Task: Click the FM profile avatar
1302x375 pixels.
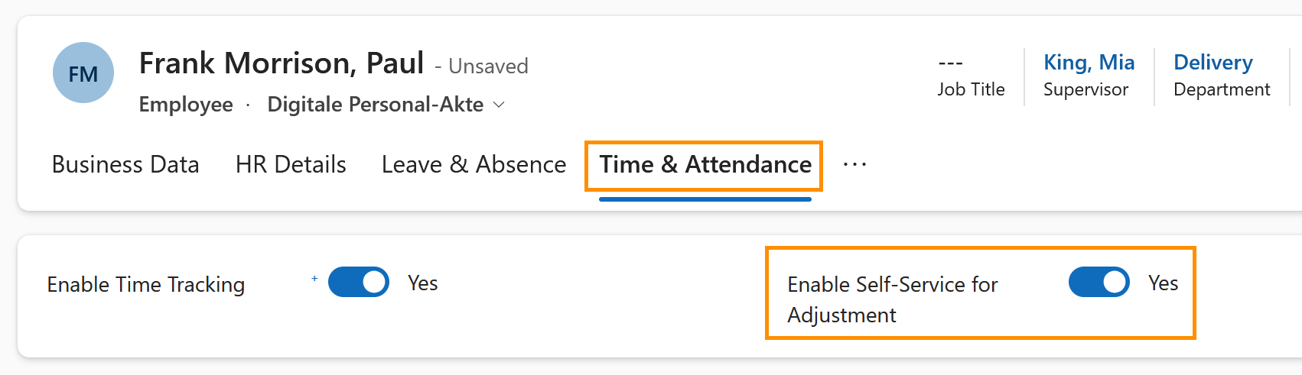Action: 83,73
